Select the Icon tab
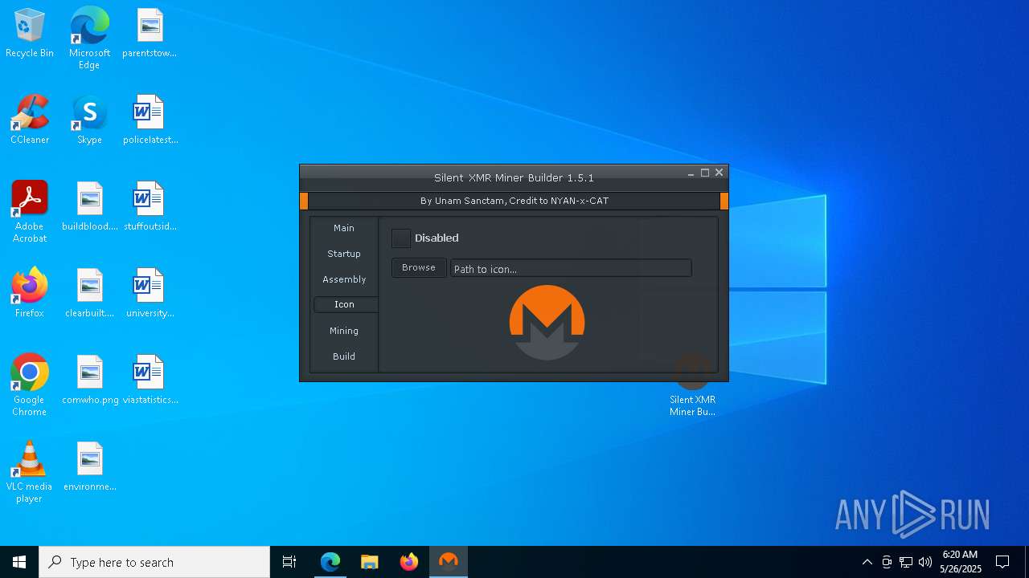Image resolution: width=1029 pixels, height=578 pixels. [344, 304]
